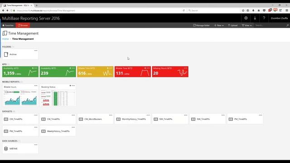Open the Missing Hours WTD KPI tile
The width and height of the screenshot is (290, 163).
pyautogui.click(x=170, y=72)
